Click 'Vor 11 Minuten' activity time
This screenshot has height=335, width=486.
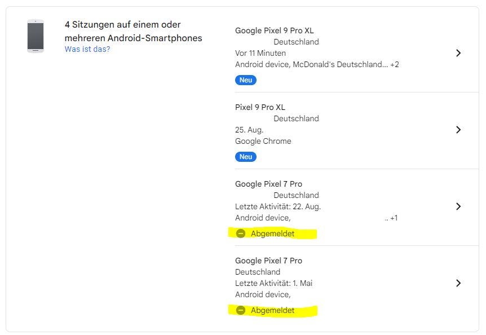click(x=260, y=53)
